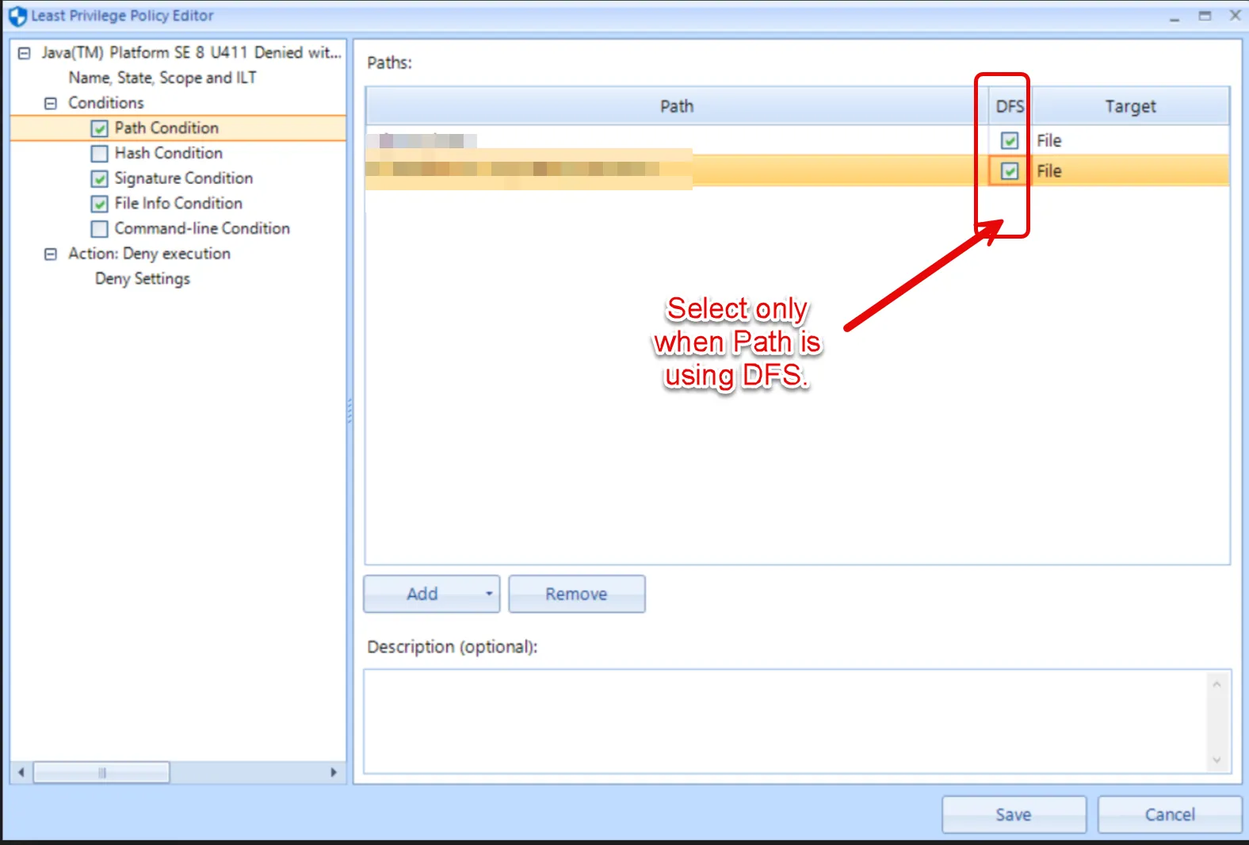
Task: Click the Remove button
Action: point(576,594)
